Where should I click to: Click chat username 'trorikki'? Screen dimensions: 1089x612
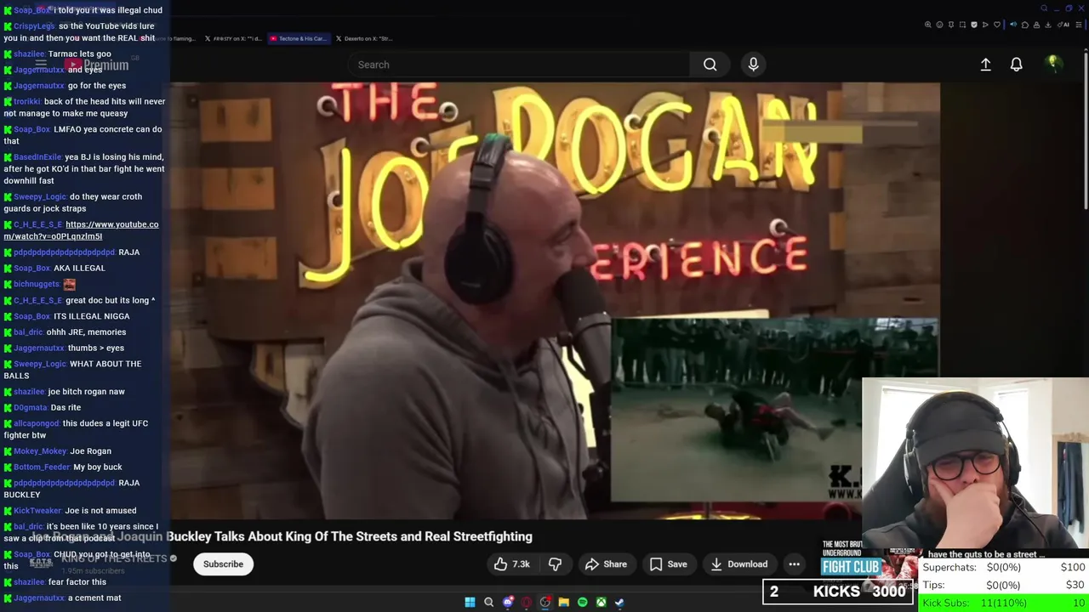27,102
